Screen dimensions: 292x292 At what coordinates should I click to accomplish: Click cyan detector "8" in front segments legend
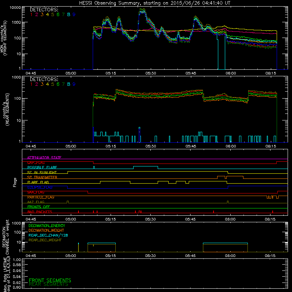tap(69, 15)
